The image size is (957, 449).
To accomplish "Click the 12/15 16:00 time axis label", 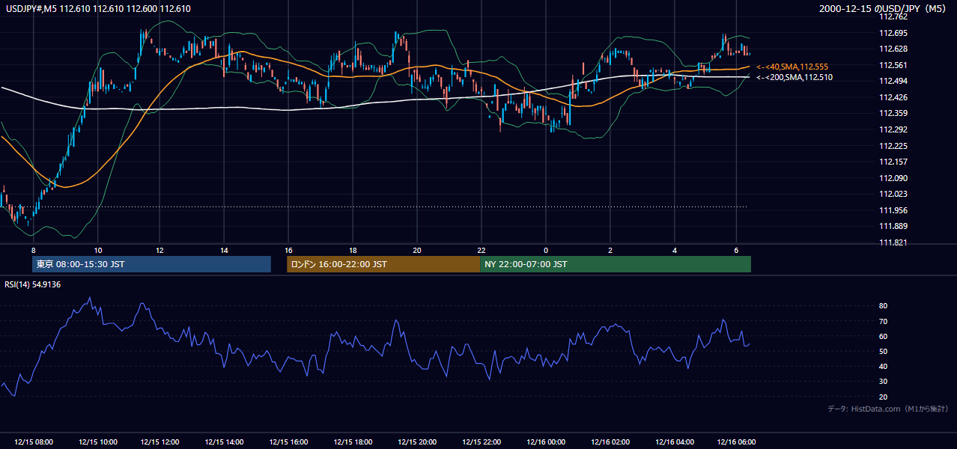I will coord(290,442).
